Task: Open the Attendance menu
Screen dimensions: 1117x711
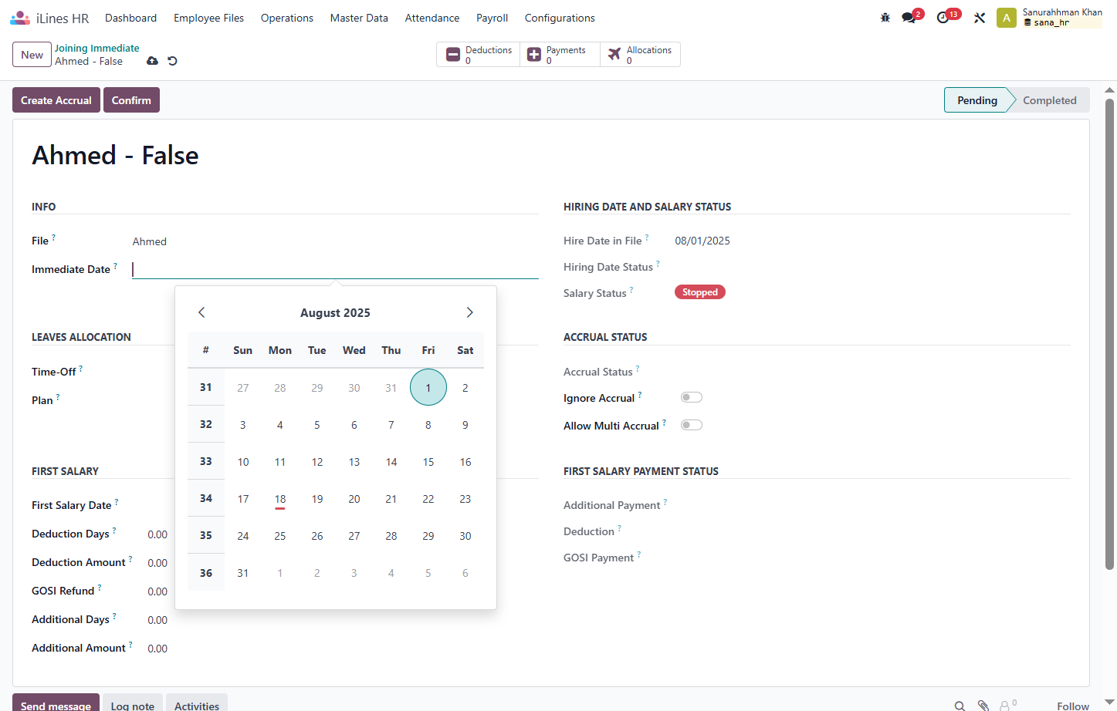Action: coord(432,18)
